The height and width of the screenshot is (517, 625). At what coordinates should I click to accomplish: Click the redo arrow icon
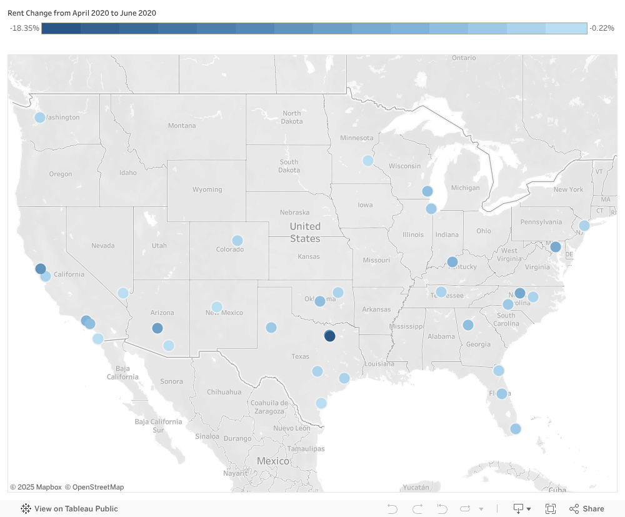[x=417, y=509]
